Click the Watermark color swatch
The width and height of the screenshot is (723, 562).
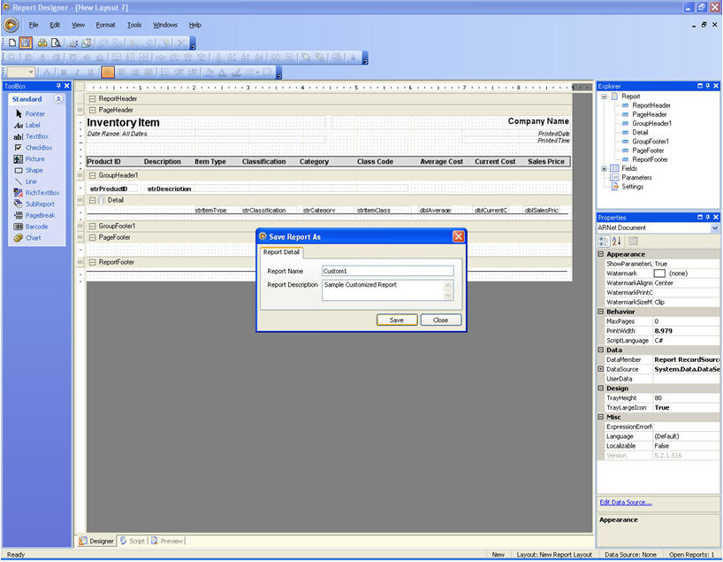click(x=659, y=273)
